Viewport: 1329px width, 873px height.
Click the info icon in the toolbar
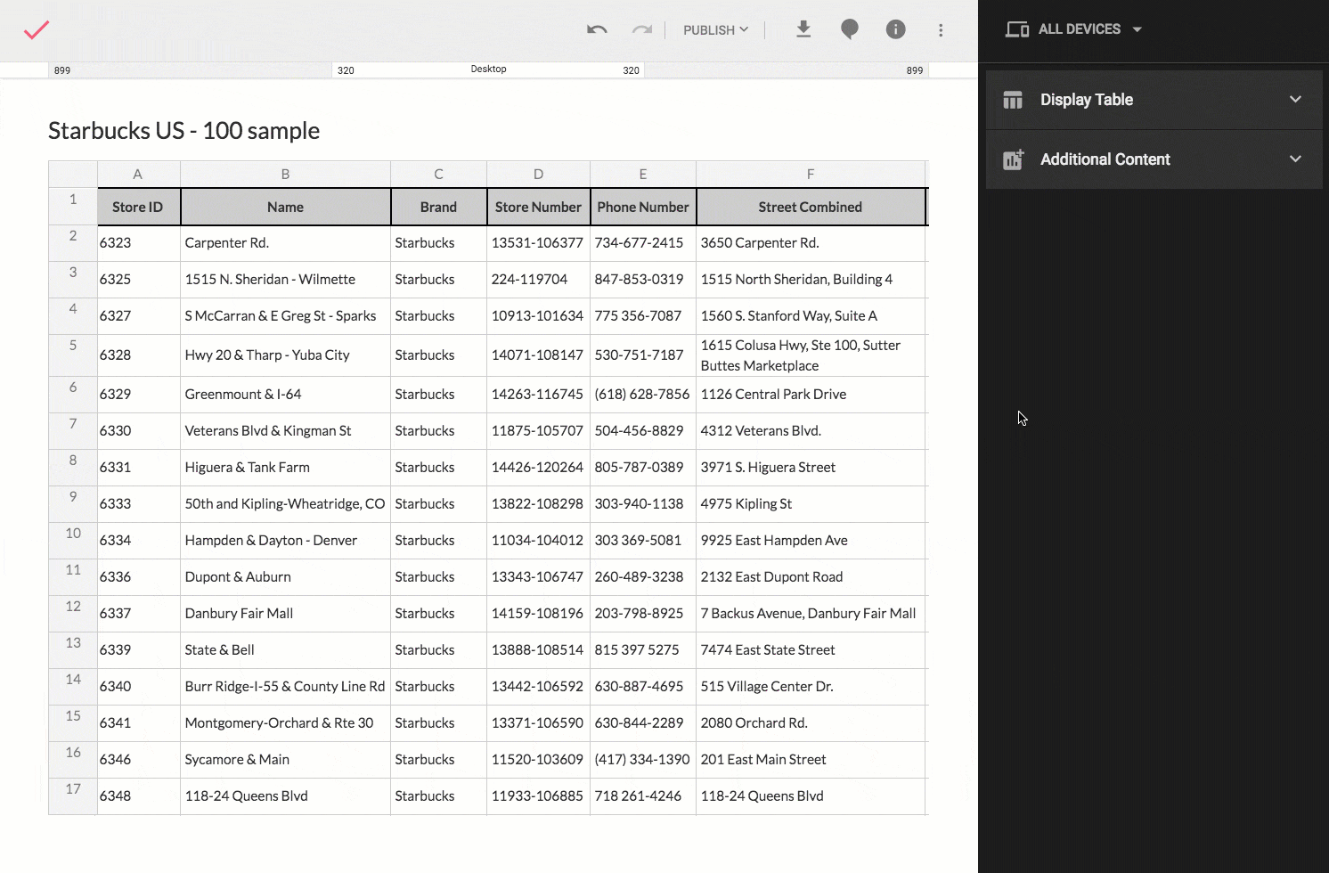(895, 29)
